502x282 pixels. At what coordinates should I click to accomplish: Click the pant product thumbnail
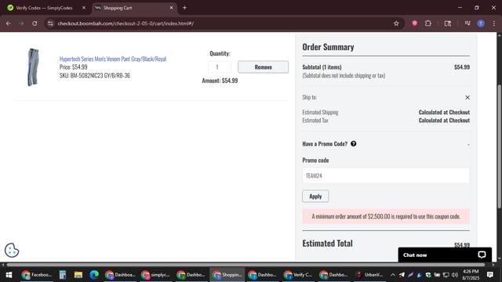33,67
